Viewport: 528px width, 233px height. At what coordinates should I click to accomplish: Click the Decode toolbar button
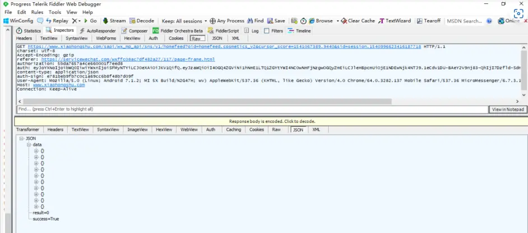tap(142, 21)
